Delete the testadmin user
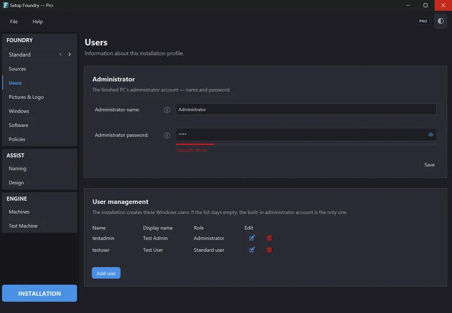The height and width of the screenshot is (313, 452). click(x=270, y=238)
